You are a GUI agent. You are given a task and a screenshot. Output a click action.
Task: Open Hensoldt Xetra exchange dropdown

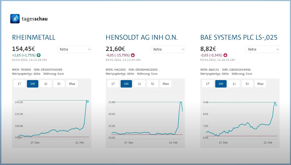168,49
